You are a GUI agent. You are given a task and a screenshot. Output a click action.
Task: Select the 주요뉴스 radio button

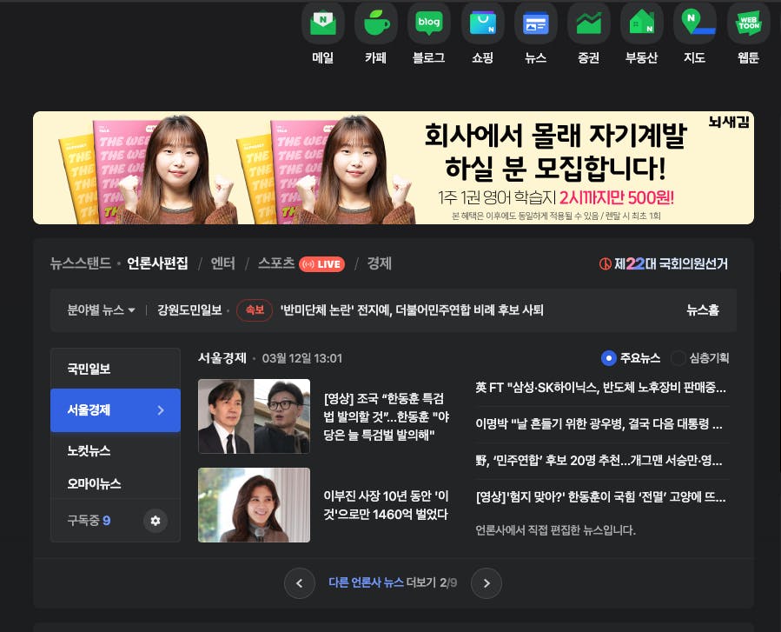click(609, 358)
